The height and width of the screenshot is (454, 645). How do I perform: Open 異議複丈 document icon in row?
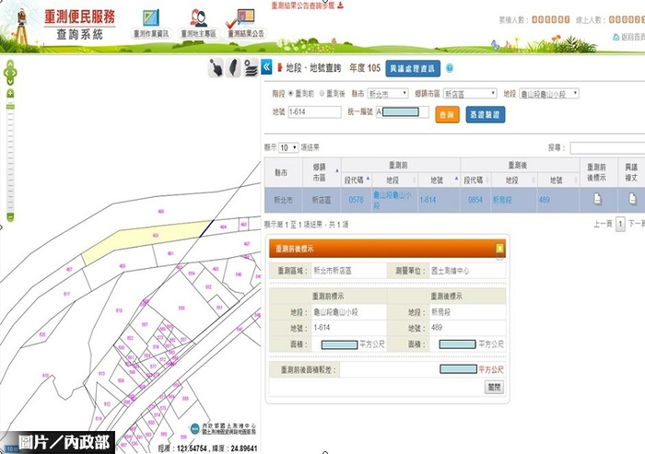tap(633, 200)
